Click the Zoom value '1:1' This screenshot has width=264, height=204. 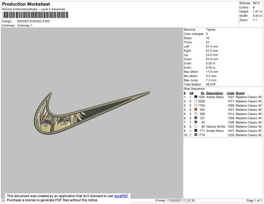coord(255,20)
